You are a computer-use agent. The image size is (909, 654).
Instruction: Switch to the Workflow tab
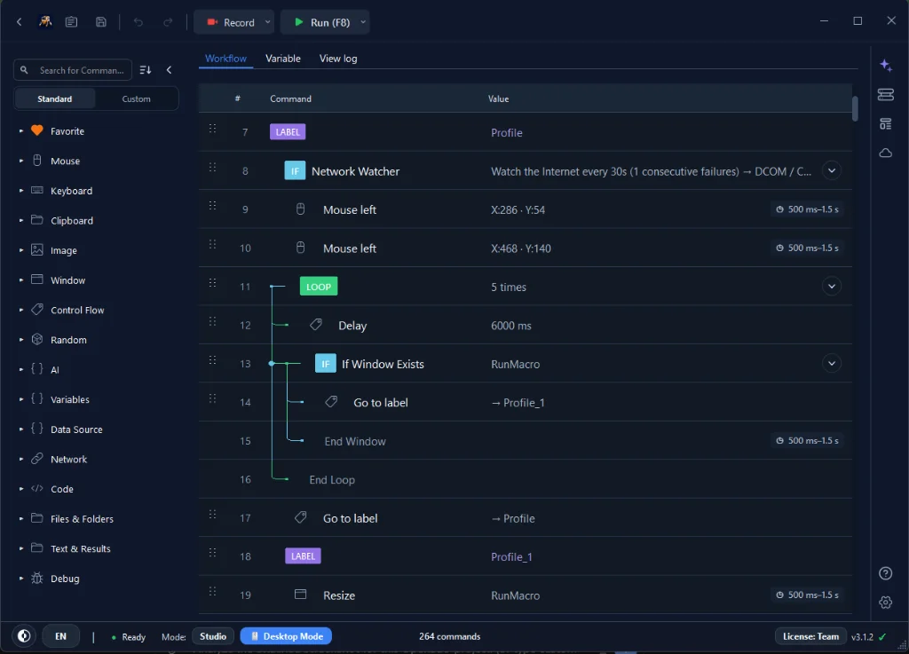pyautogui.click(x=225, y=59)
